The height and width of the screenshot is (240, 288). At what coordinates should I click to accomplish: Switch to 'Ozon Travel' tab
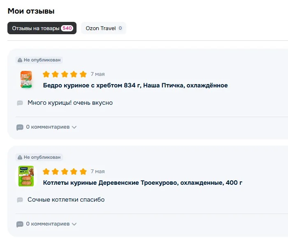[104, 28]
